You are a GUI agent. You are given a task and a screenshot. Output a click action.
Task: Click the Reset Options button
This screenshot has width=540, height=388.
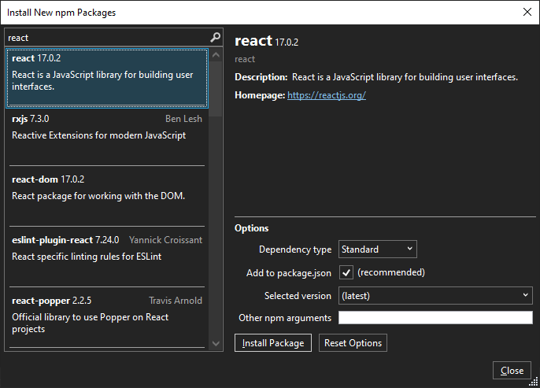pos(353,343)
